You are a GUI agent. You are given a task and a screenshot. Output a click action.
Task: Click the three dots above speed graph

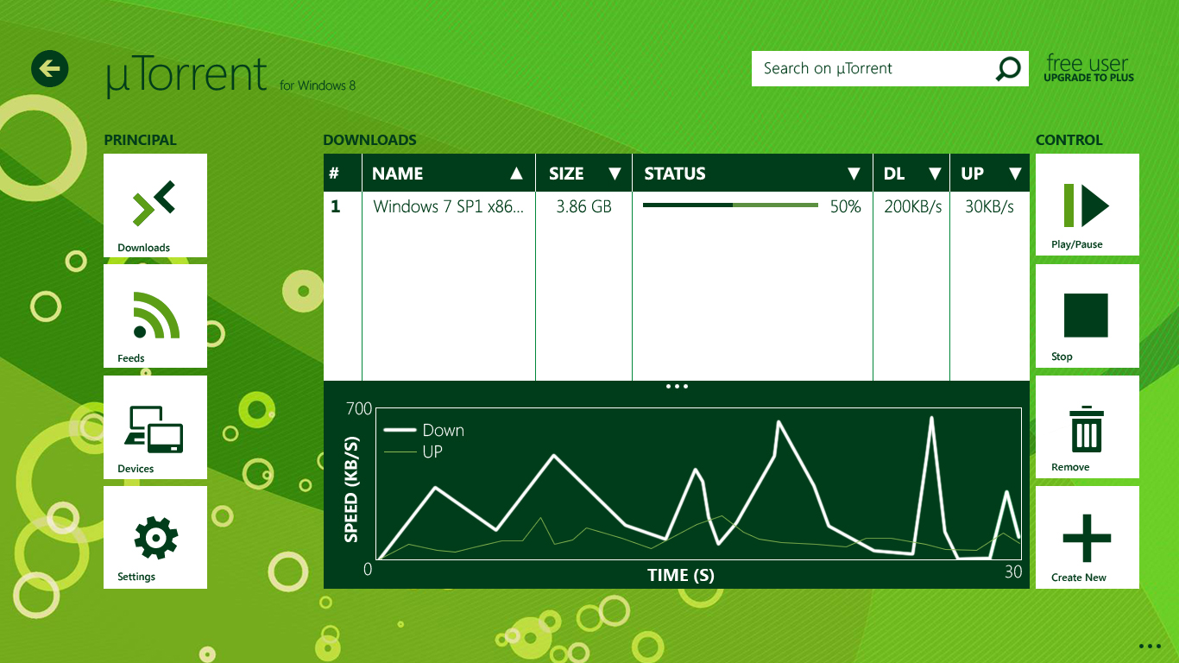[x=677, y=387]
